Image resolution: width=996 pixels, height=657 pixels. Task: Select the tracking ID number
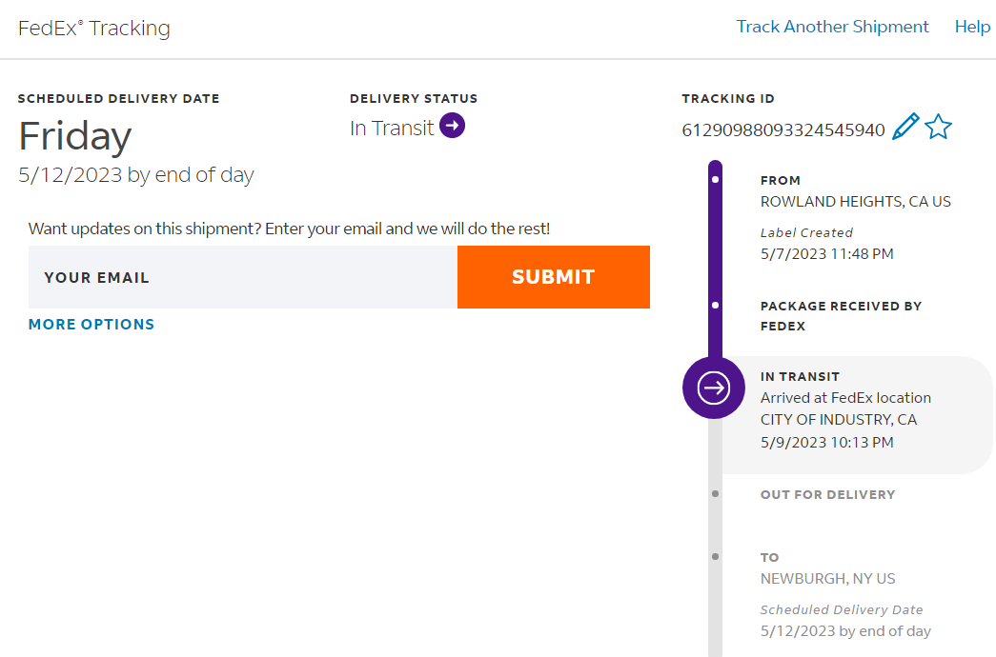pyautogui.click(x=783, y=129)
